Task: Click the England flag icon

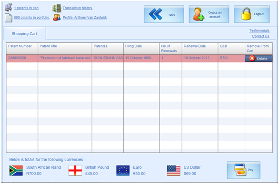Action: 75,171
